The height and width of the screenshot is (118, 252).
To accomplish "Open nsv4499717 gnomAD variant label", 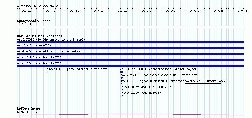I will point(153,81).
